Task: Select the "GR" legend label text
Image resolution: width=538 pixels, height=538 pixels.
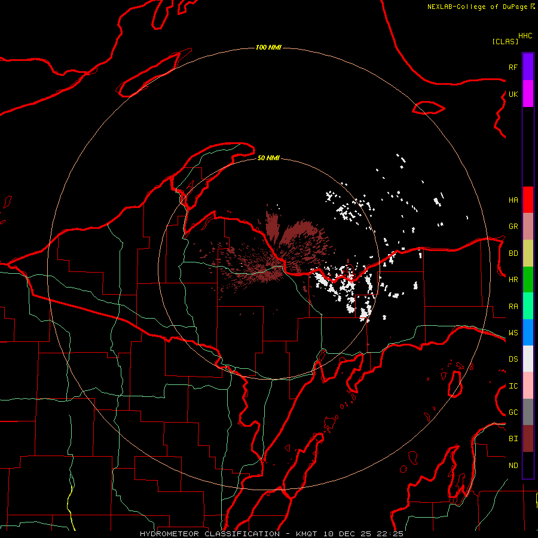Action: (x=513, y=227)
